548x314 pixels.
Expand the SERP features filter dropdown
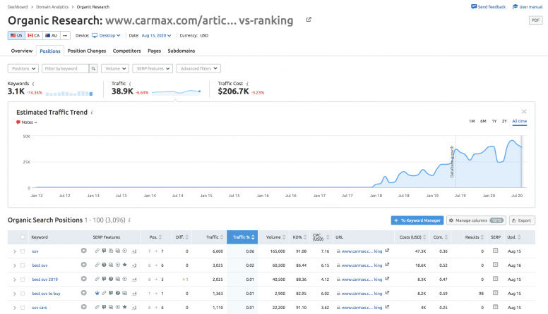[x=150, y=68]
